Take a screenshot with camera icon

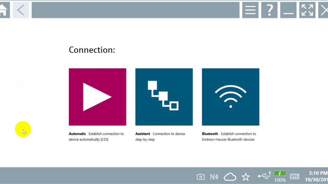click(201, 177)
